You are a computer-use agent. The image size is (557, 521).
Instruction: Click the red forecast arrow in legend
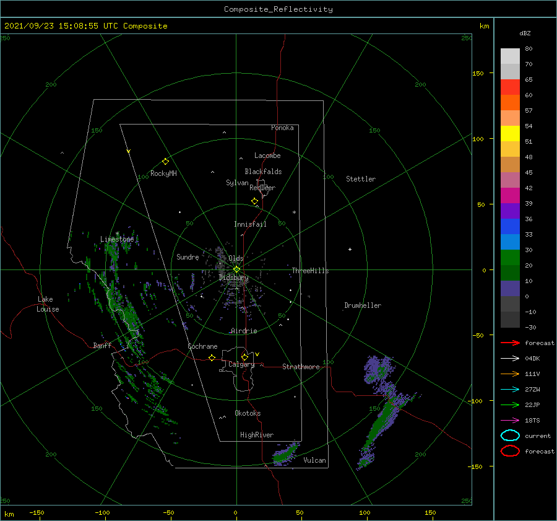(510, 343)
